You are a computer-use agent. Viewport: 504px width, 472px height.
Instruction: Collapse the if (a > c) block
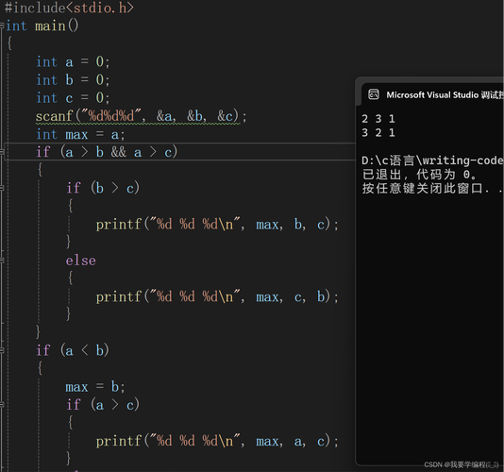pos(2,404)
